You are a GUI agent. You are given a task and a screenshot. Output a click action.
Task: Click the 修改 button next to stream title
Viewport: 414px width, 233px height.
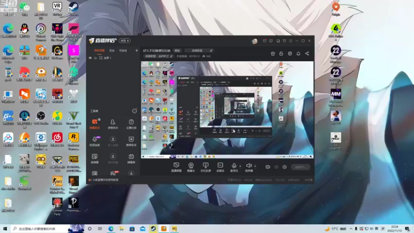click(x=177, y=50)
